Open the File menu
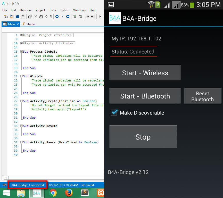Screen dimensions: 223x198 point(5,10)
